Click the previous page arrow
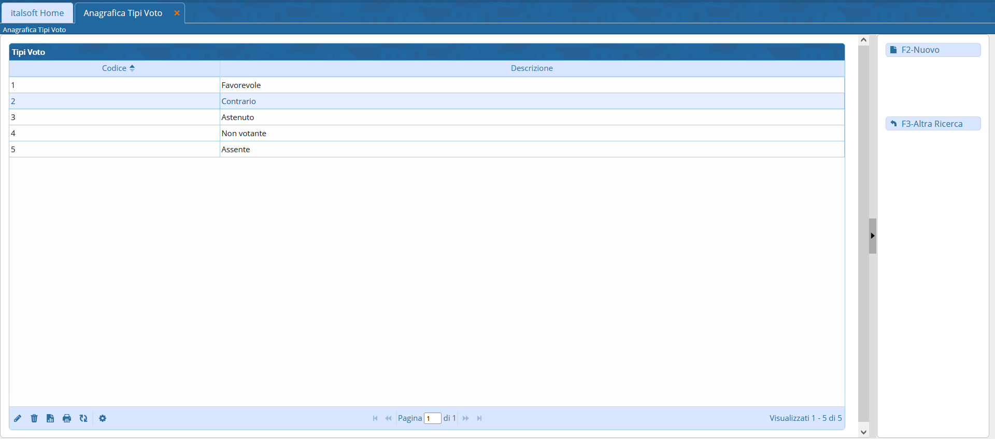The image size is (995, 440). 388,418
